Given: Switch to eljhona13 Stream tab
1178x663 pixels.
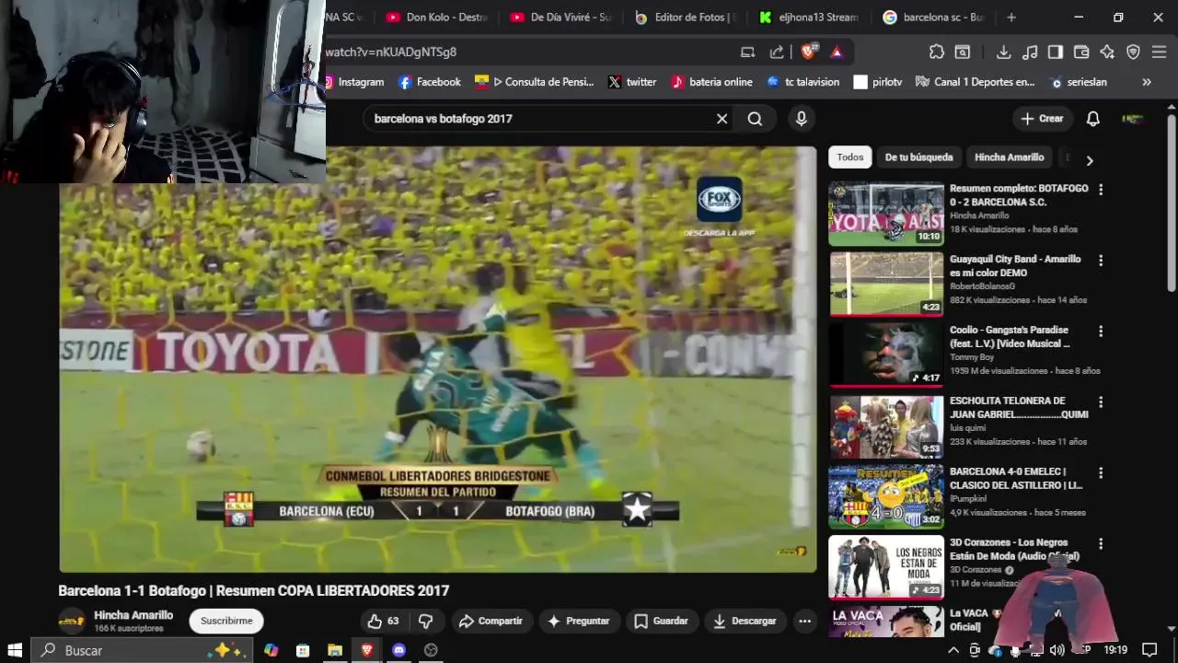Looking at the screenshot, I should (810, 17).
